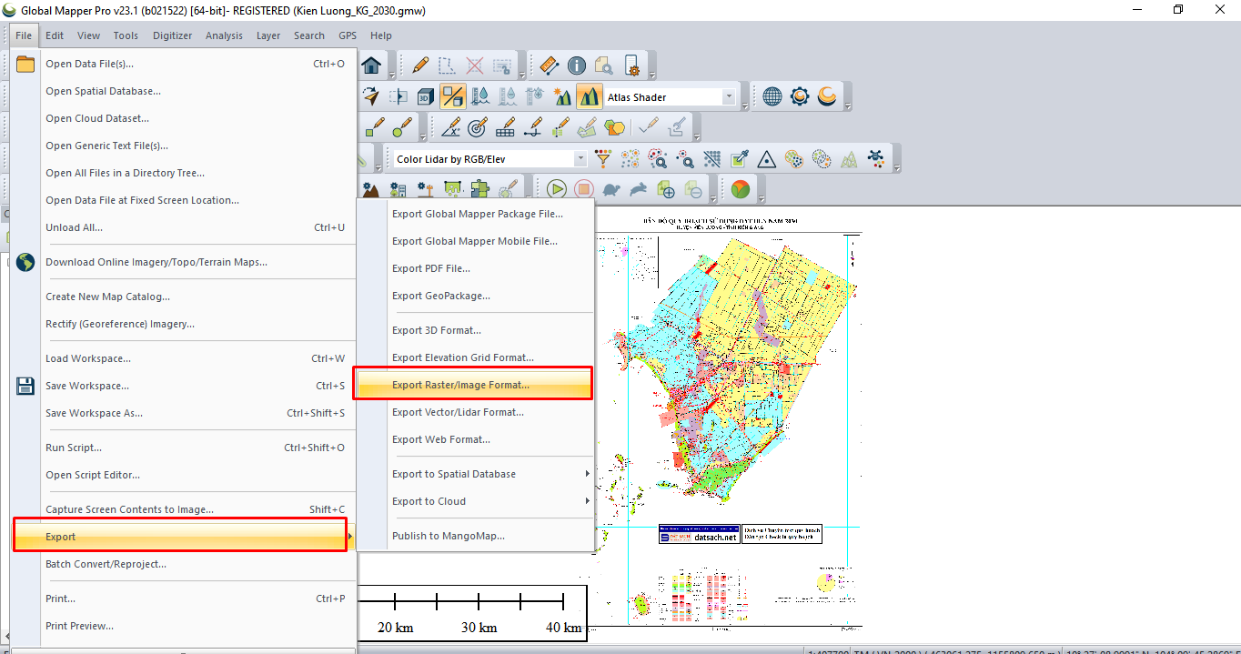1241x654 pixels.
Task: Toggle hill shading mountain icon beside Atlas Shader
Action: coord(589,96)
